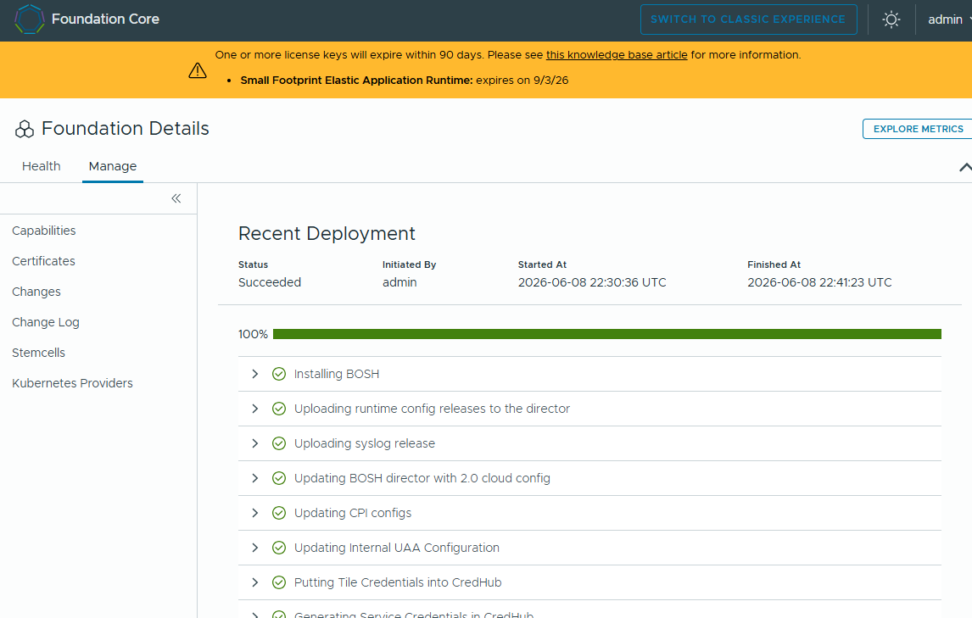Open the knowledge base article link
Screen dimensions: 972x618
[616, 54]
